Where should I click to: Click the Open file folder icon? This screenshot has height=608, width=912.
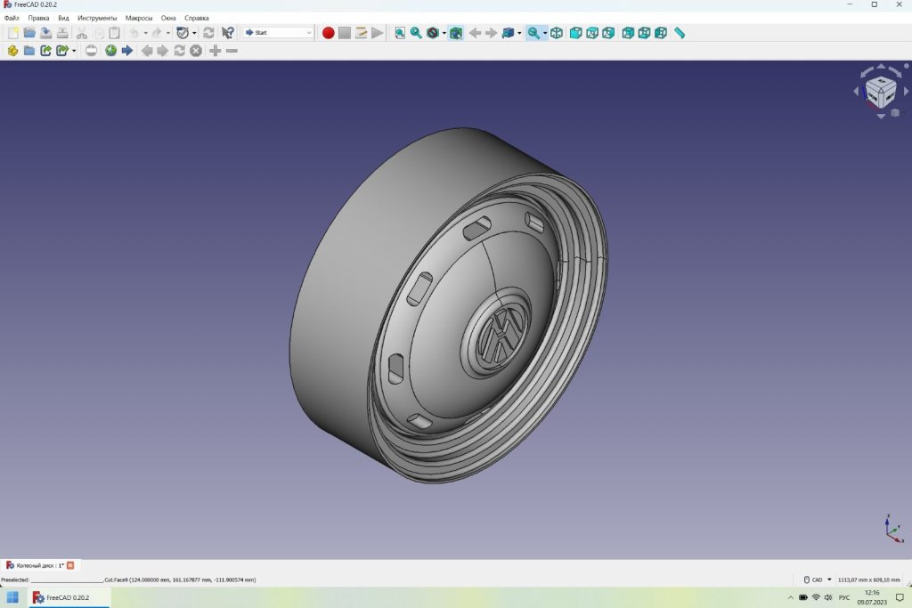click(x=29, y=33)
